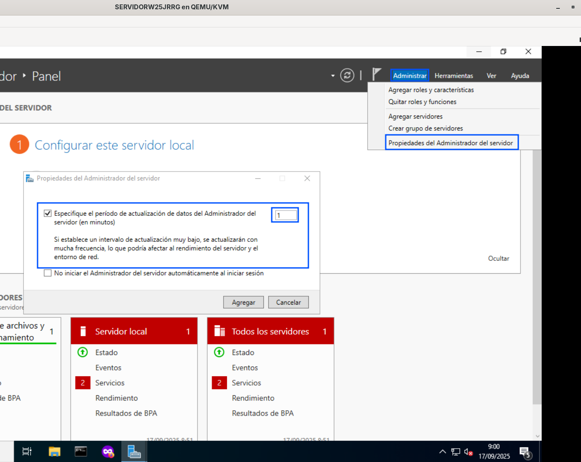Open Resultados de BPA in Todos los servidores
581x462 pixels.
click(263, 413)
